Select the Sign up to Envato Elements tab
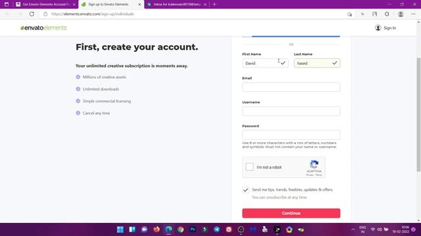 (x=111, y=5)
